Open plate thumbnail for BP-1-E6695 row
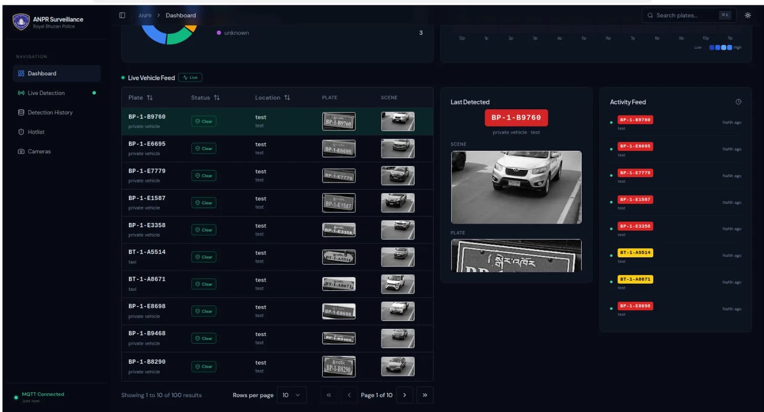Screen dimensions: 764x412 pos(339,148)
